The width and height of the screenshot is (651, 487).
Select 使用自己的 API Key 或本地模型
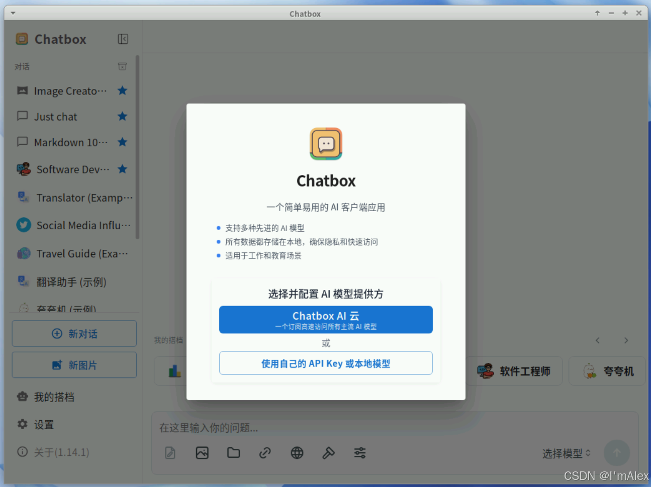coord(326,363)
